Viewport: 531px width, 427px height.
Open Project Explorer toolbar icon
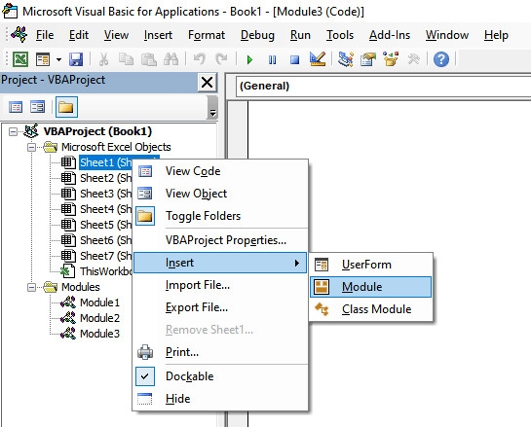coord(346,59)
